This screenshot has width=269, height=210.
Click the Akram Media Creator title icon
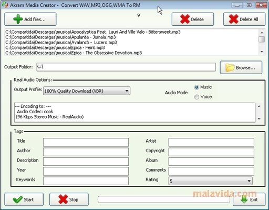[x=5, y=5]
